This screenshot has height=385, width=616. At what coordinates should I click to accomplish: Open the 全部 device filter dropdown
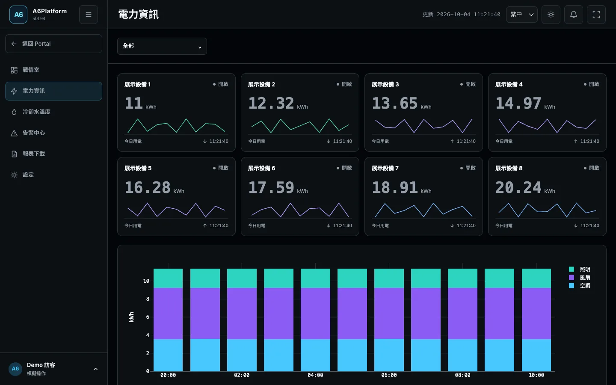coord(162,46)
